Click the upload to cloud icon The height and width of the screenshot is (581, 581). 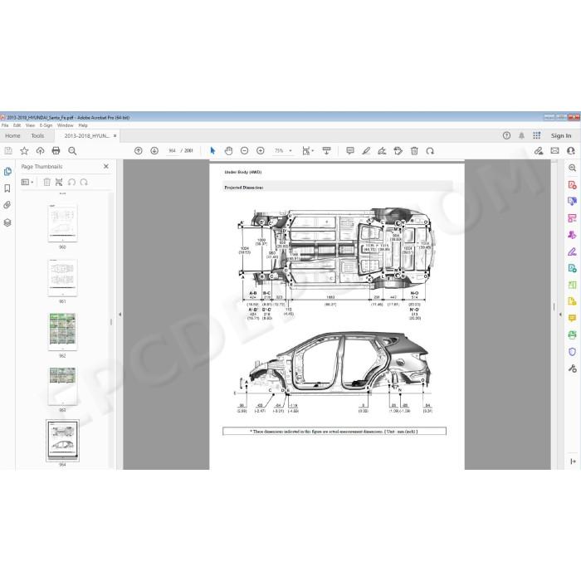[x=40, y=151]
